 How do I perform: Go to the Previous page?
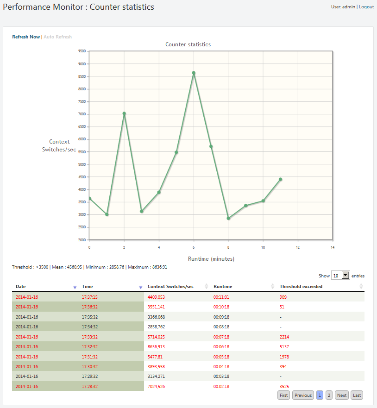303,395
